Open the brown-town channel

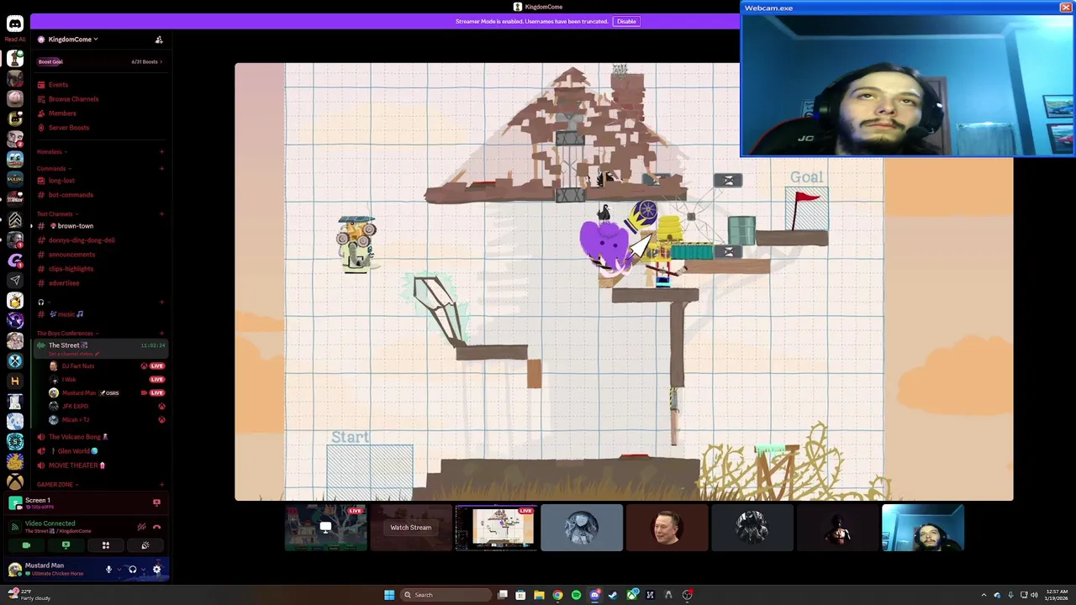[x=75, y=226]
